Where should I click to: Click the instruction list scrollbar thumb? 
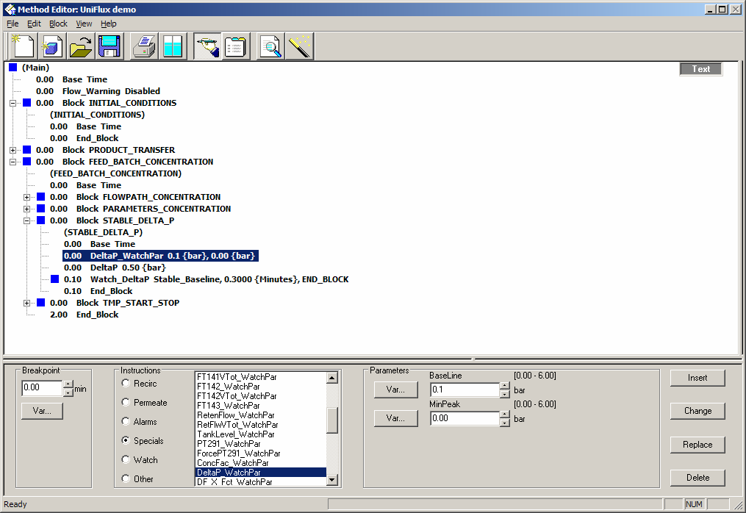click(332, 420)
